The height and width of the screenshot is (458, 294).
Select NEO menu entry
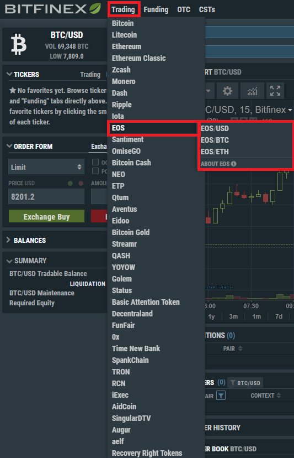119,174
